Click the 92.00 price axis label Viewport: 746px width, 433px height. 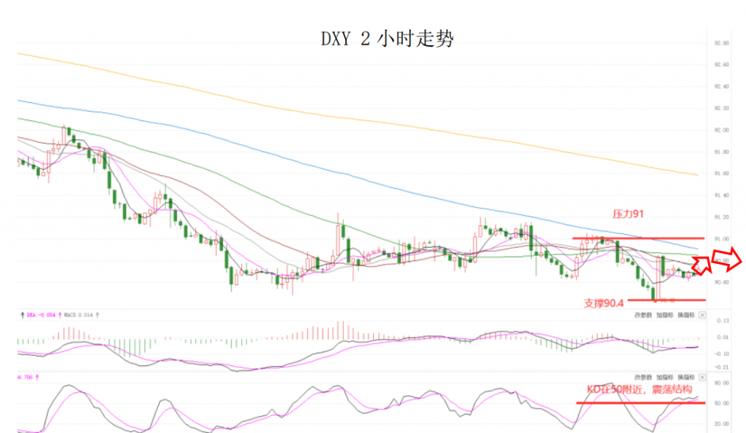click(721, 130)
